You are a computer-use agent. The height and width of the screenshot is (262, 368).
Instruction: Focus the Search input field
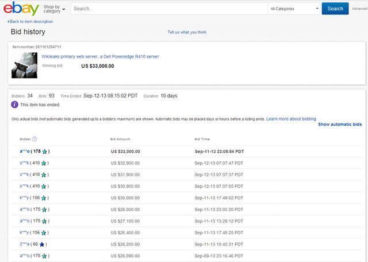169,9
